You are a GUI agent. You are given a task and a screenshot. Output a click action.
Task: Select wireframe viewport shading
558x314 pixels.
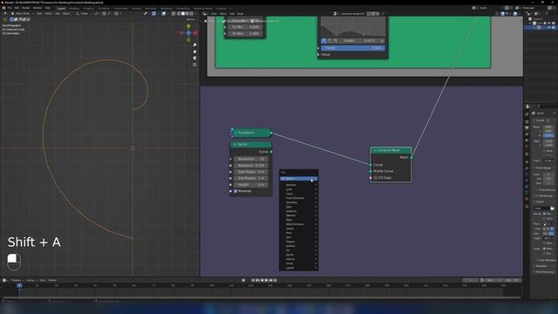[x=179, y=14]
